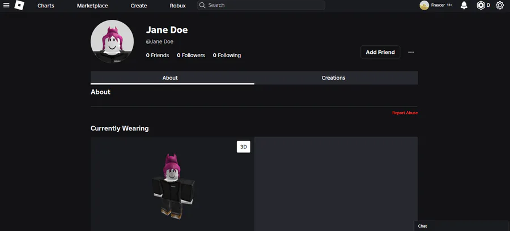
Task: Open the Create page
Action: (139, 6)
